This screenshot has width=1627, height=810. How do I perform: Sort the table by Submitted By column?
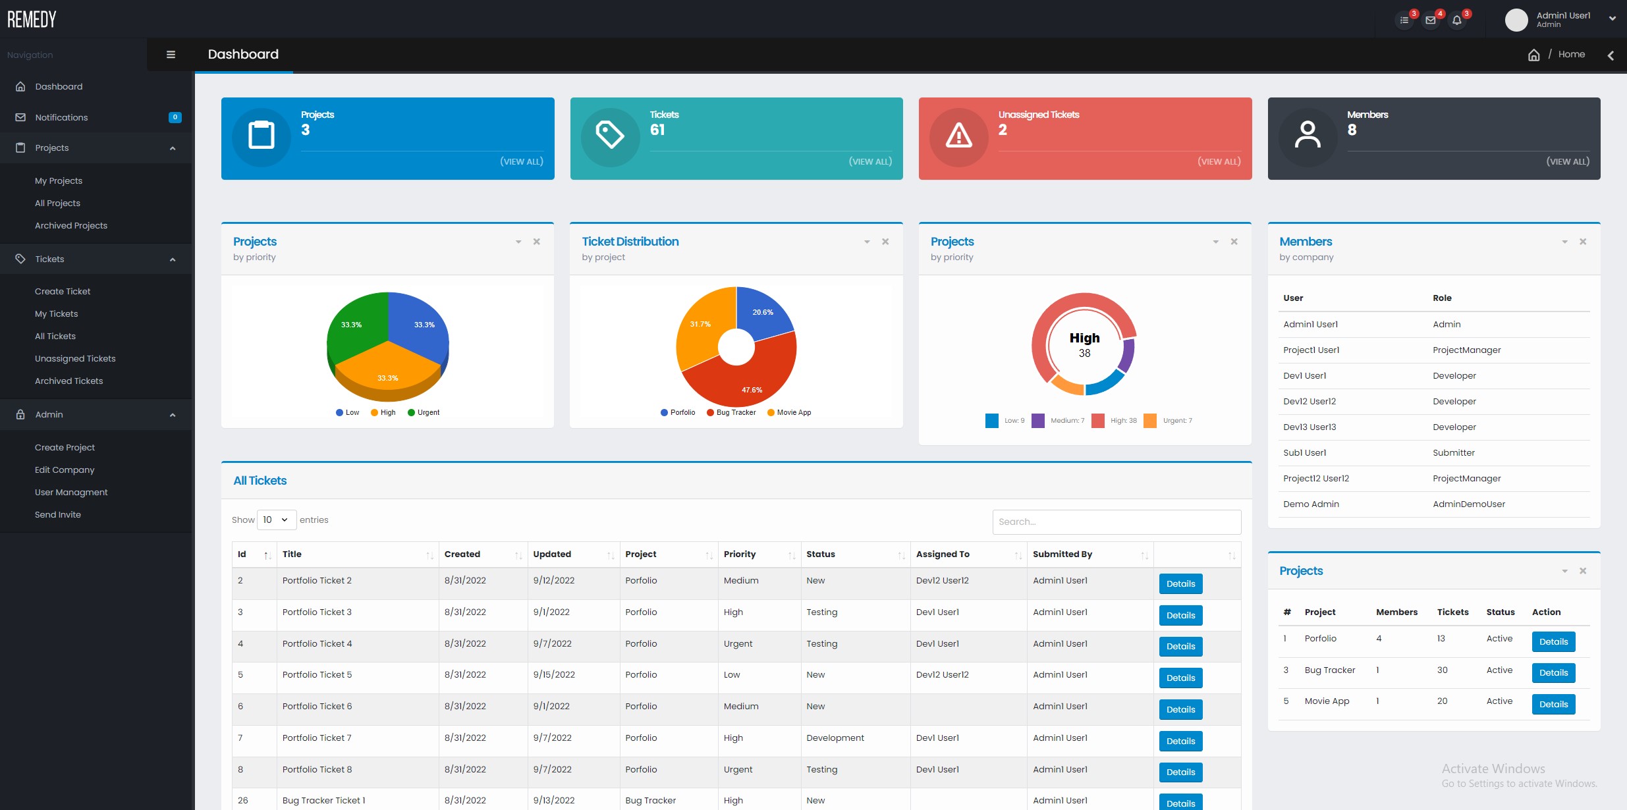1090,554
